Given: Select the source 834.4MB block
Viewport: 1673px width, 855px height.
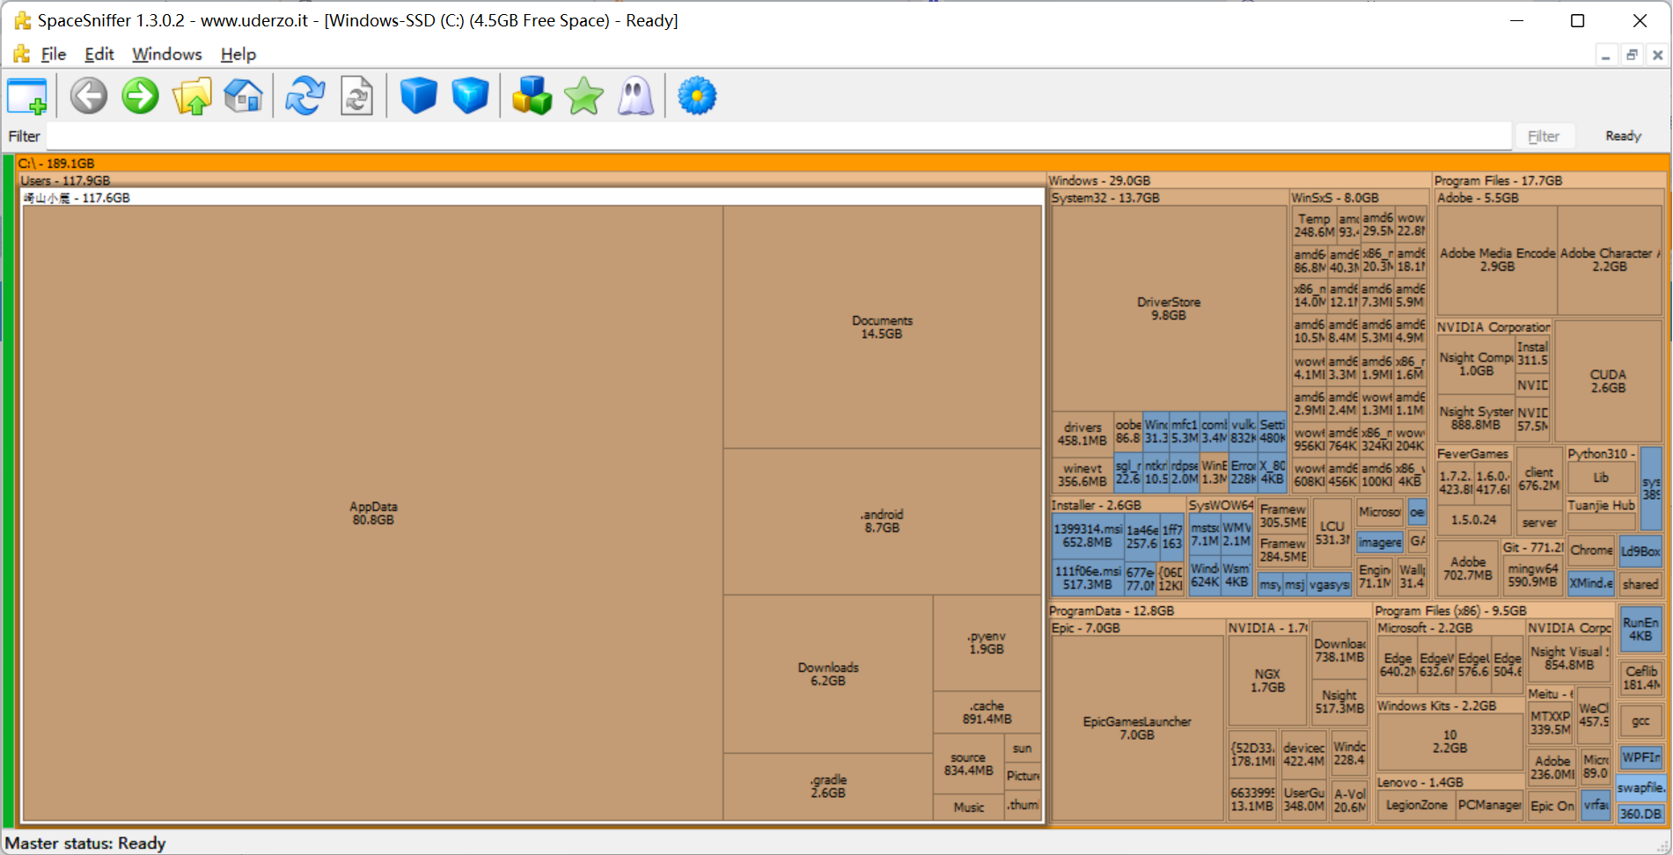Looking at the screenshot, I should click(968, 764).
